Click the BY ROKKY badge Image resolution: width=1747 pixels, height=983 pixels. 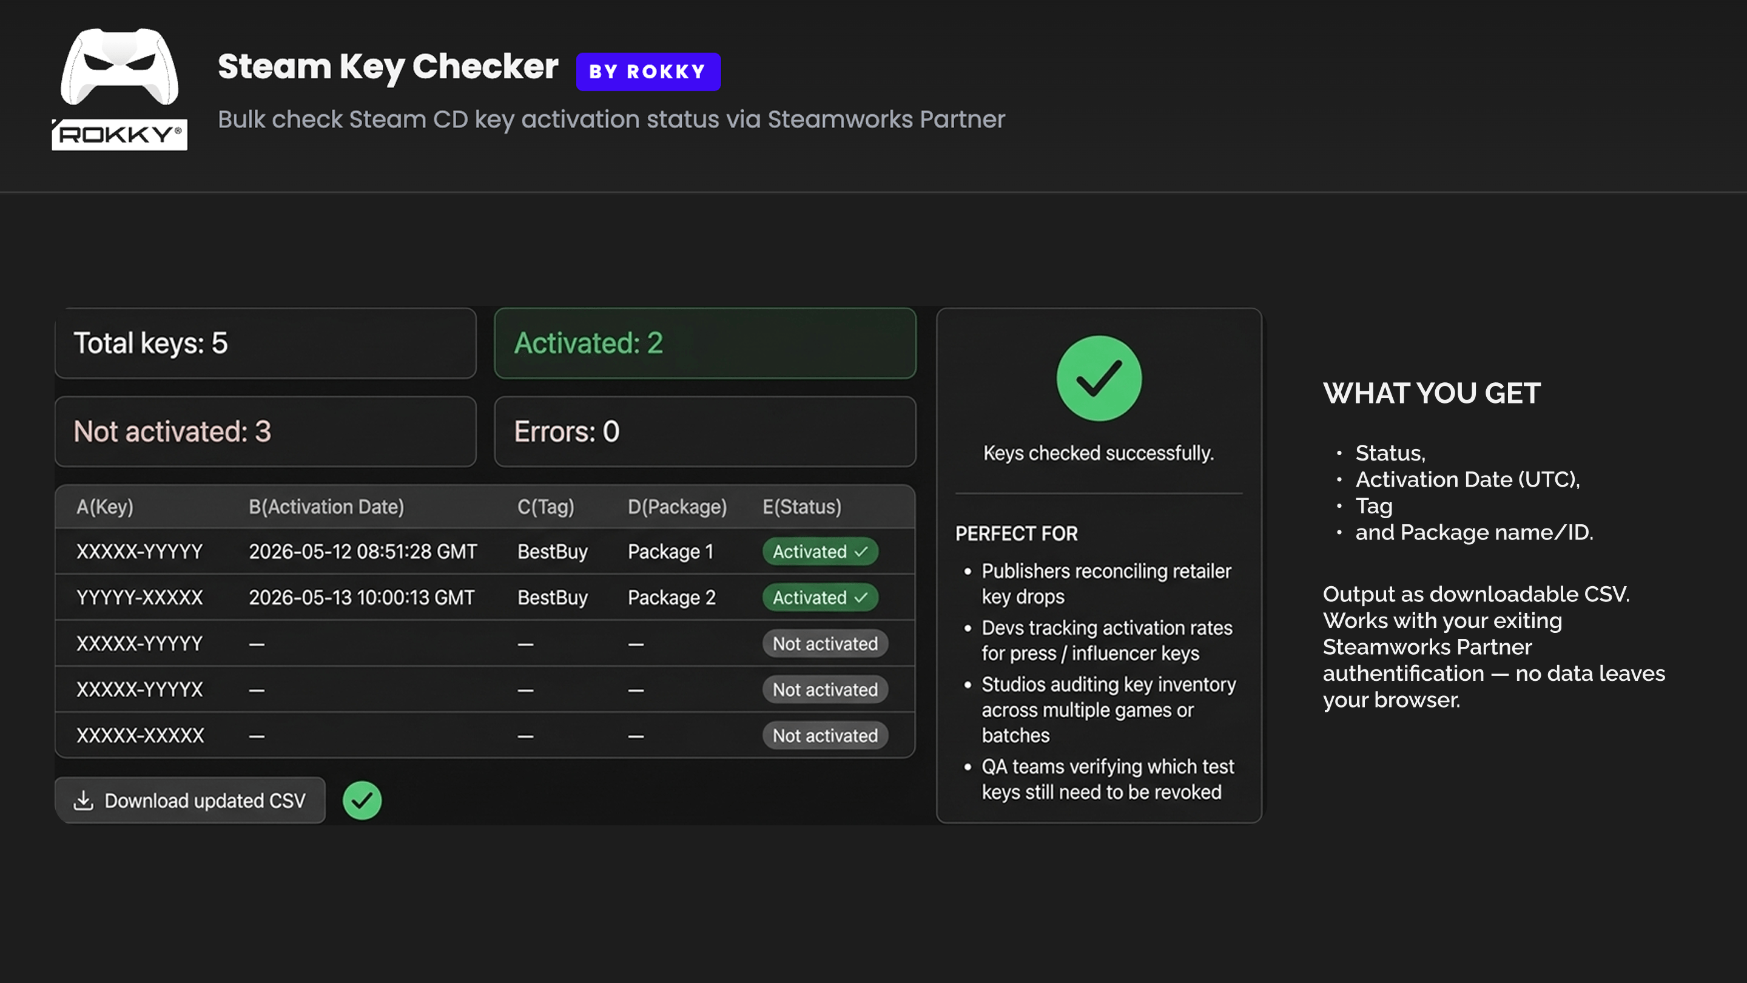(648, 71)
